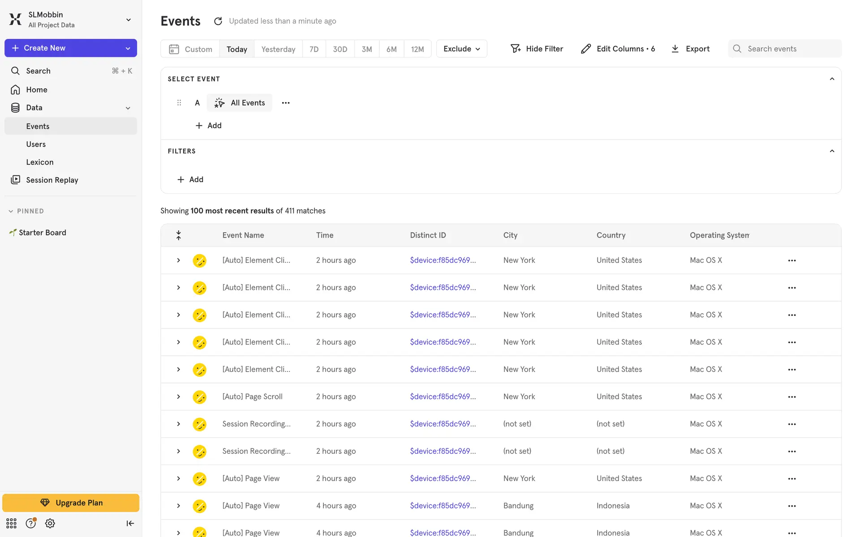The height and width of the screenshot is (537, 860).
Task: Open the Edit Columns panel
Action: click(618, 49)
